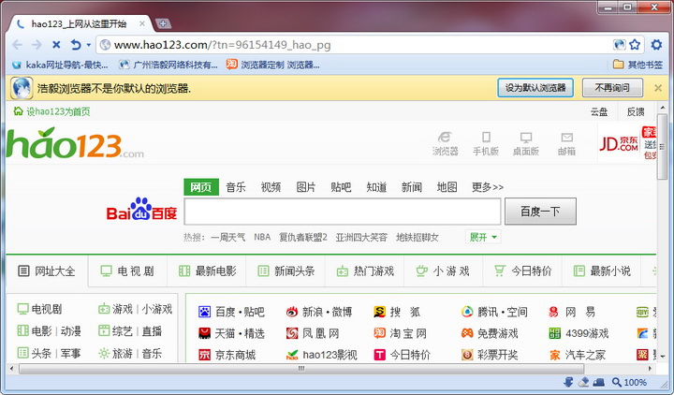Close the hao123 tab
The width and height of the screenshot is (674, 395).
coord(142,24)
